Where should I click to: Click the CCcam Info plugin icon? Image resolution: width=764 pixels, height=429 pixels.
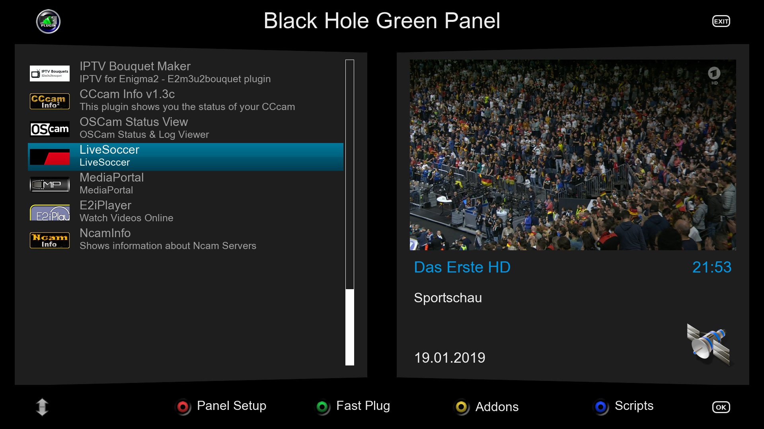click(x=50, y=101)
